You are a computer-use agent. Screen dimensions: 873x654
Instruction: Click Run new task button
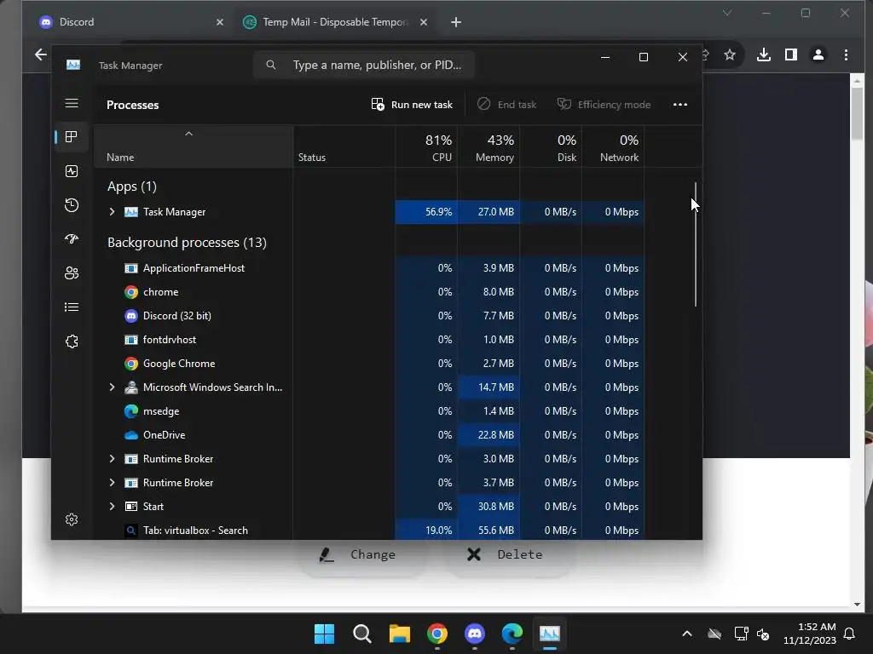click(x=412, y=105)
